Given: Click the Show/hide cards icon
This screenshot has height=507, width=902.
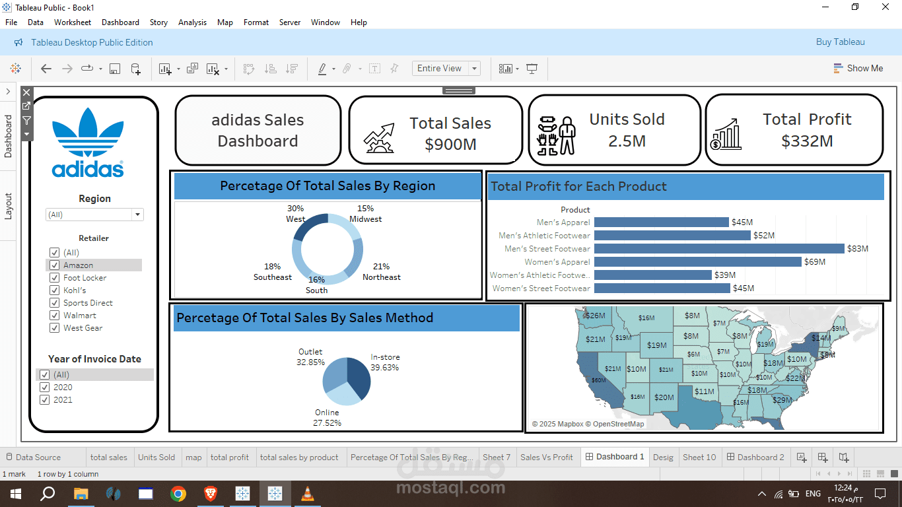Looking at the screenshot, I should 506,69.
